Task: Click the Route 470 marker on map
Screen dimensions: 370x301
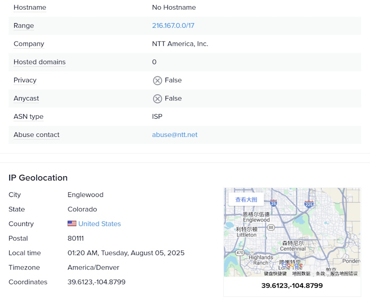Action: 240,253
